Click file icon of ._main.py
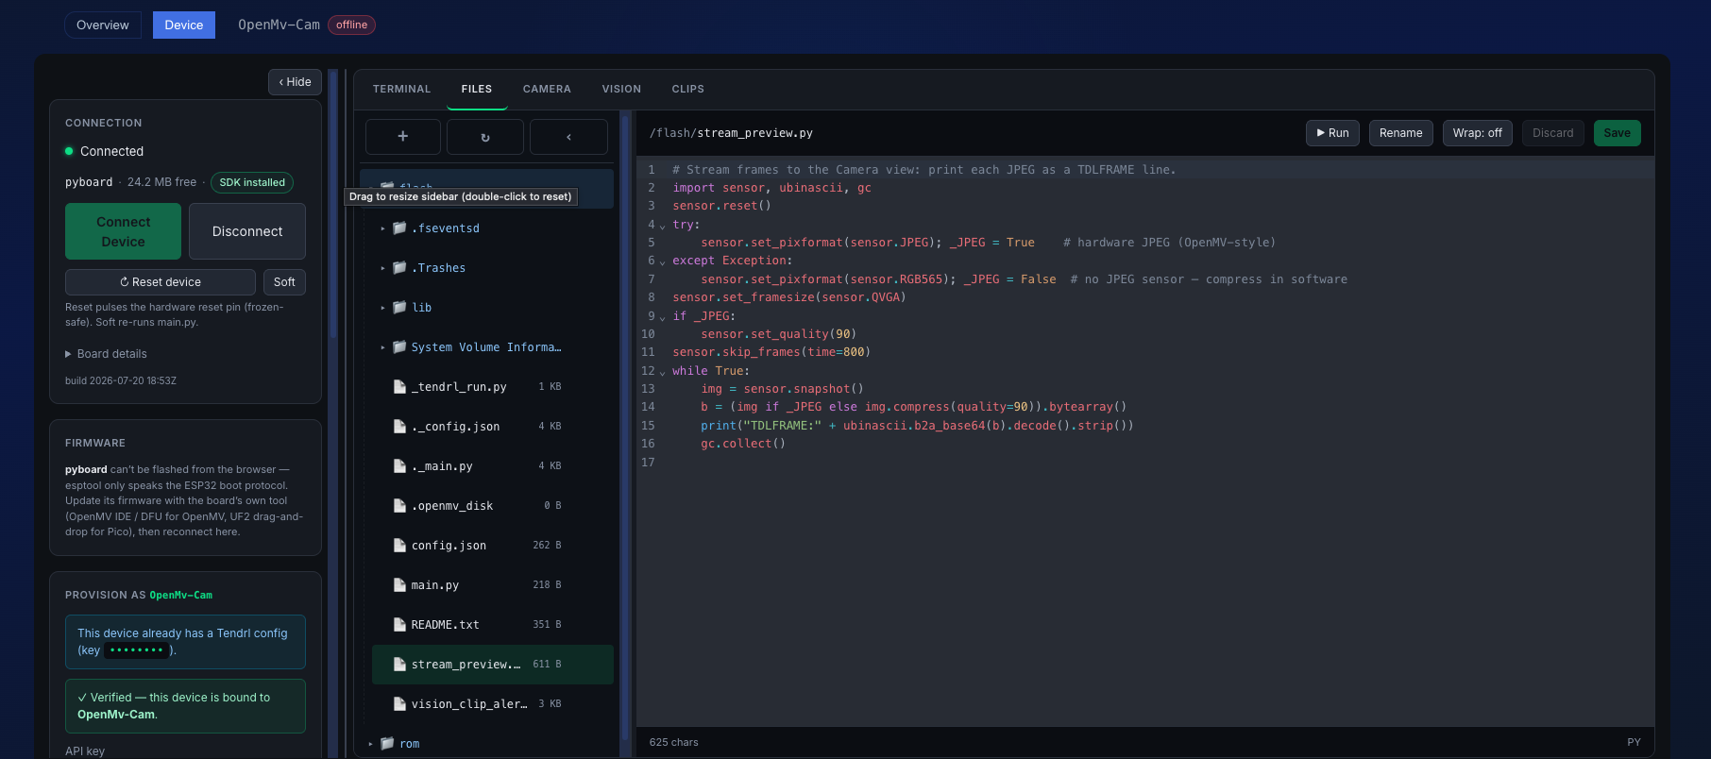 click(399, 466)
